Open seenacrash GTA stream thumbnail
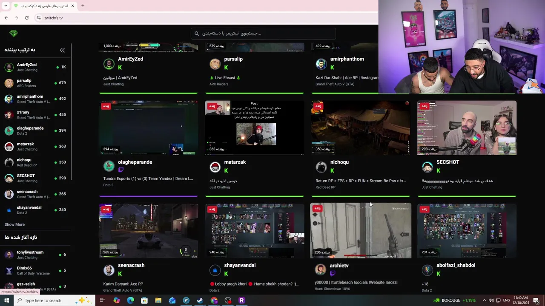The image size is (545, 306). coord(148,231)
